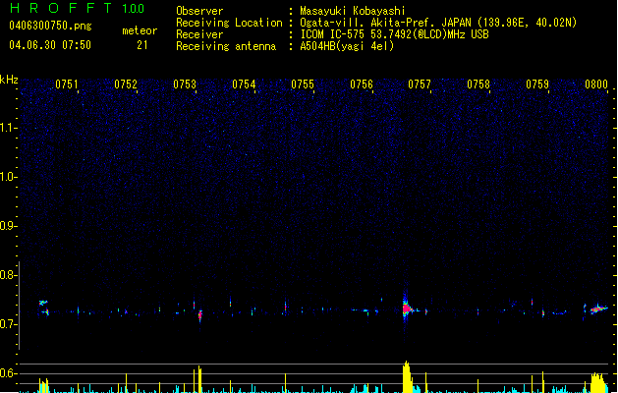This screenshot has height=393, width=618.
Task: Click time marker 0751
Action: (67, 84)
